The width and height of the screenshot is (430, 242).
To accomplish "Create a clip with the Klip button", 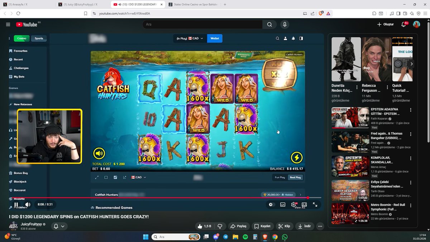I will click(x=284, y=226).
